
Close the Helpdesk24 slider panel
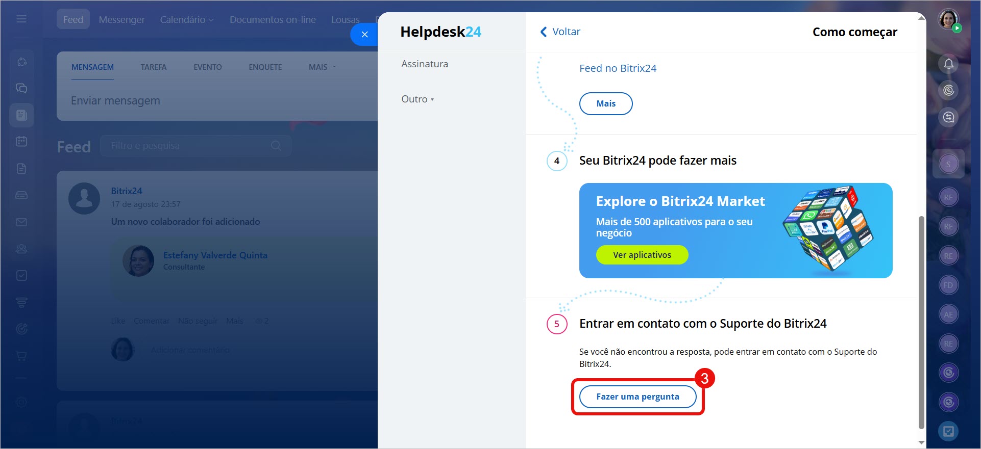pos(364,34)
